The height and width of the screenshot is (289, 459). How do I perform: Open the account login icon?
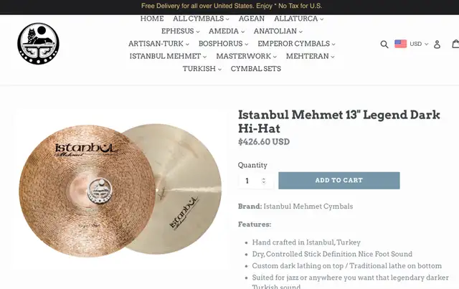[x=437, y=44]
